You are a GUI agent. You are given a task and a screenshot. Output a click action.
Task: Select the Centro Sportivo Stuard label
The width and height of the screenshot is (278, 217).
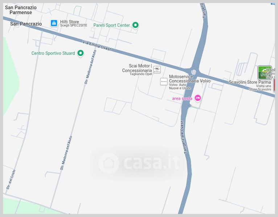click(53, 53)
